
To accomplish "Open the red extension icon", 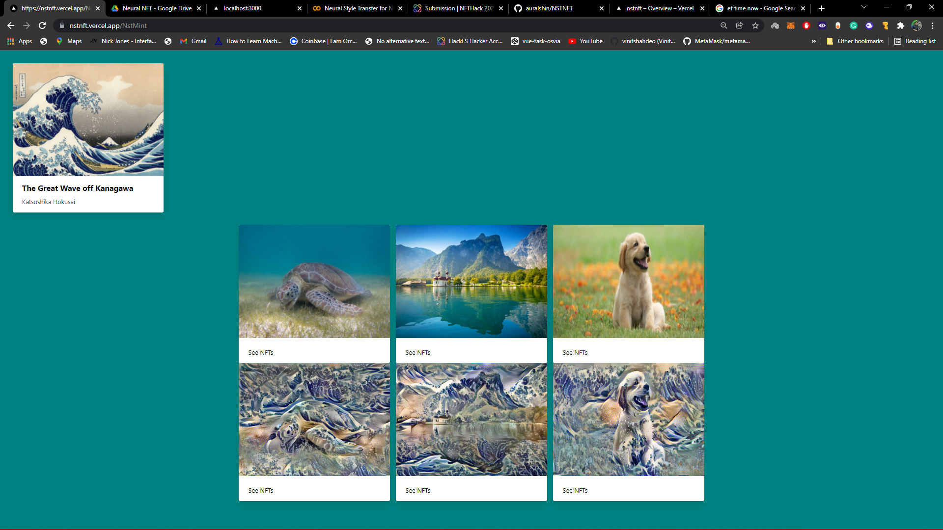I will [x=806, y=26].
